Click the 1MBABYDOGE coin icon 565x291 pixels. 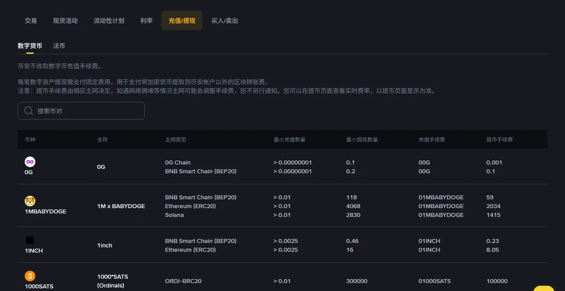pyautogui.click(x=30, y=201)
